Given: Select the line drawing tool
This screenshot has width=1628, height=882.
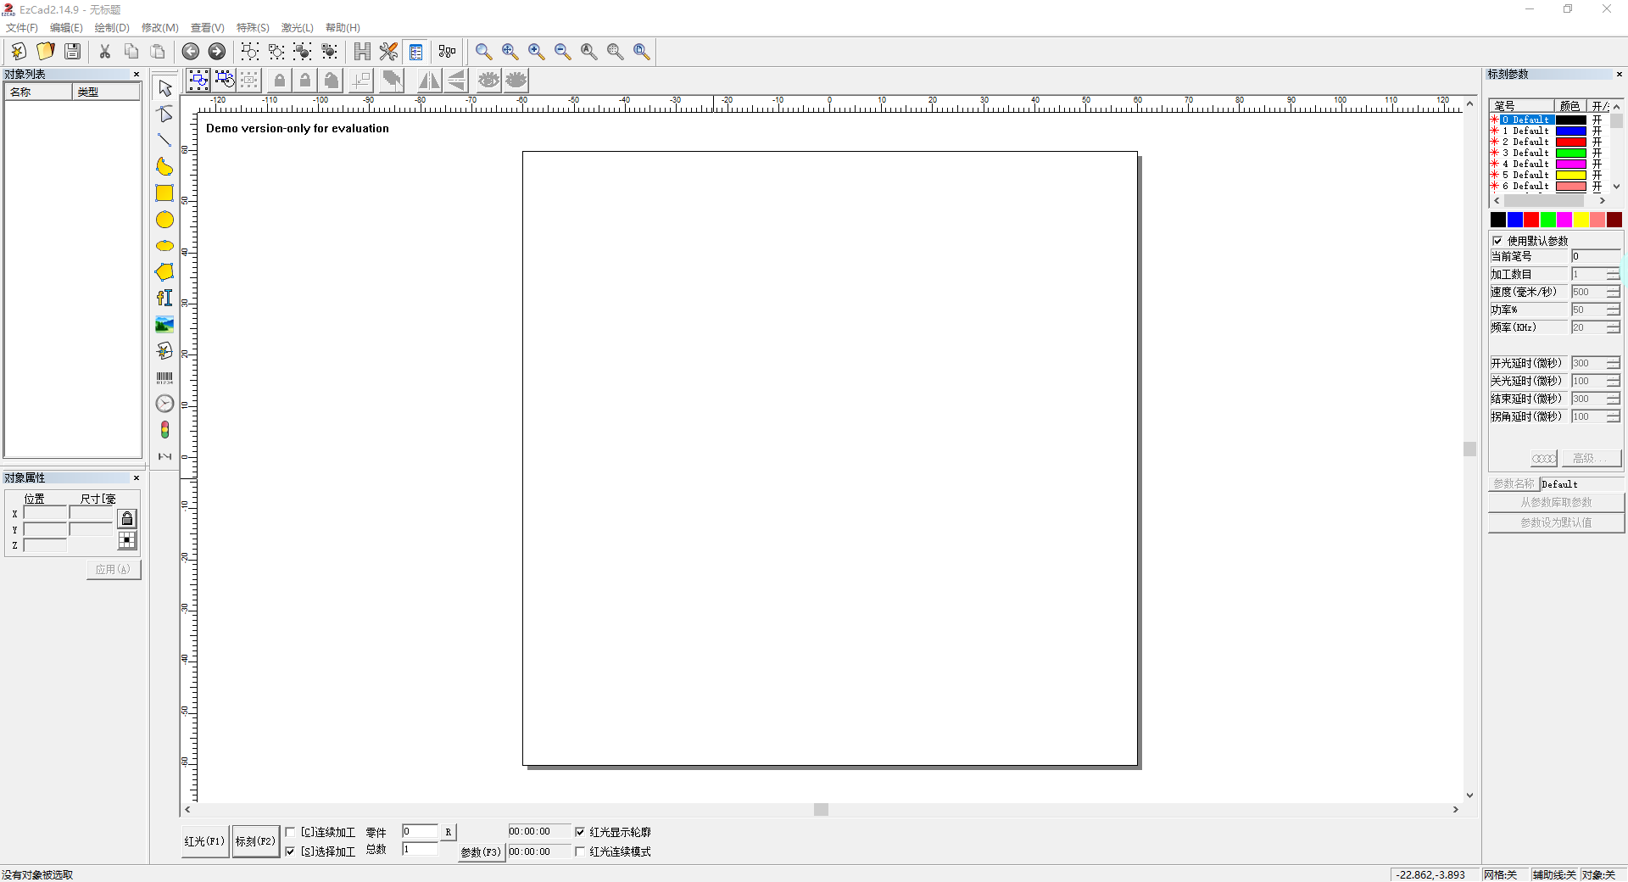Looking at the screenshot, I should point(164,141).
